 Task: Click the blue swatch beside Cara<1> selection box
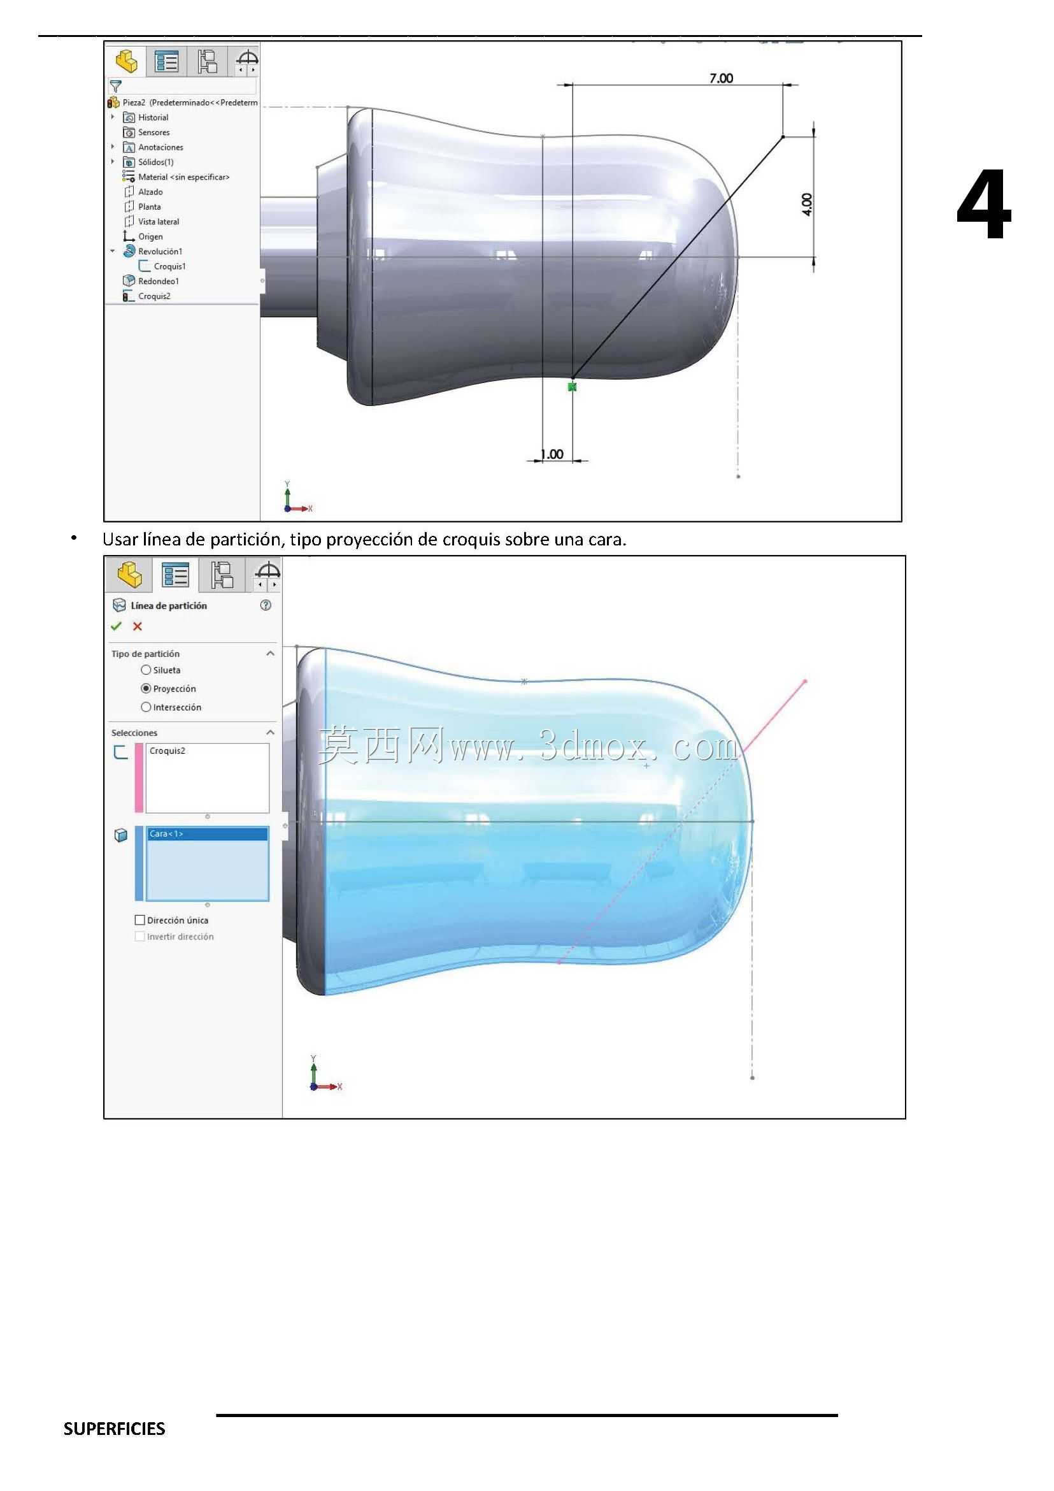click(x=139, y=863)
